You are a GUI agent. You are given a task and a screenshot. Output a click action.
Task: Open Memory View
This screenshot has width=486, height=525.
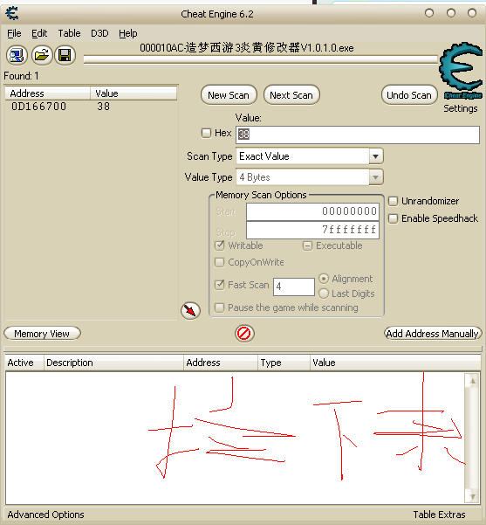(x=42, y=334)
